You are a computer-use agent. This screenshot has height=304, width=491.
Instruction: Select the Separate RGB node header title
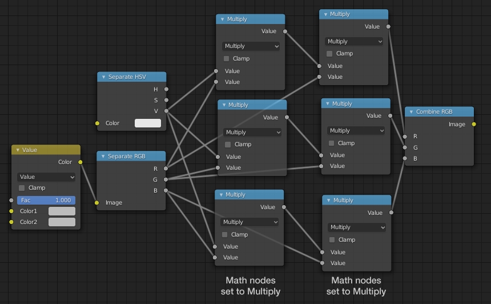[126, 157]
